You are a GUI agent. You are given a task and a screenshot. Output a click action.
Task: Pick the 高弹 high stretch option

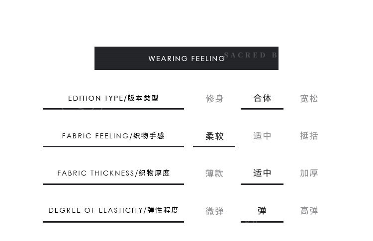pos(309,211)
